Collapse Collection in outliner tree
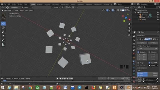 [x=136, y=13]
